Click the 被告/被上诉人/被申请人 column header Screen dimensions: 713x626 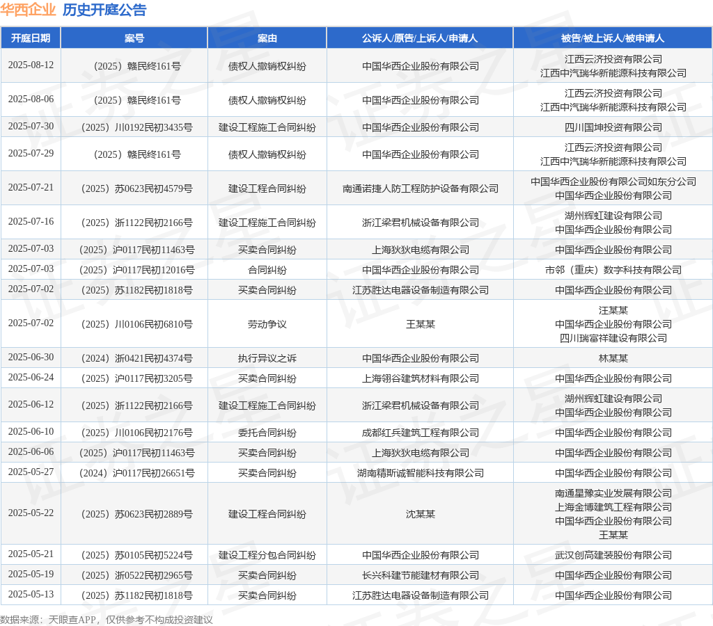613,38
